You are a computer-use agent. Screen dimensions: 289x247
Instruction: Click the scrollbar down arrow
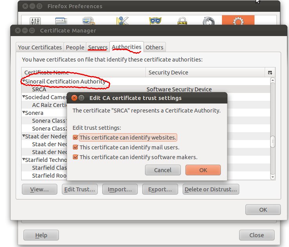coord(273,177)
